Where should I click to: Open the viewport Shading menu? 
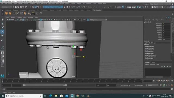pyautogui.click(x=13, y=18)
